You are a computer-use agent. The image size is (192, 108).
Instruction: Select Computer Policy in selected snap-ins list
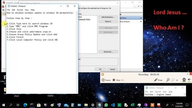coord(84,19)
